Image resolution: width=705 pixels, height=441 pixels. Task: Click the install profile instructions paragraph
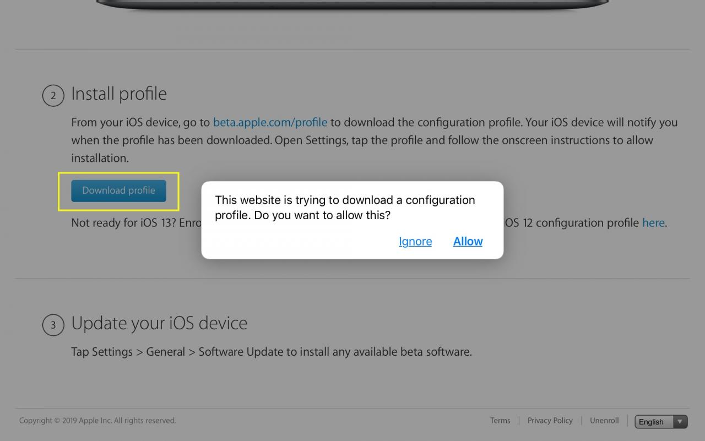coord(375,140)
